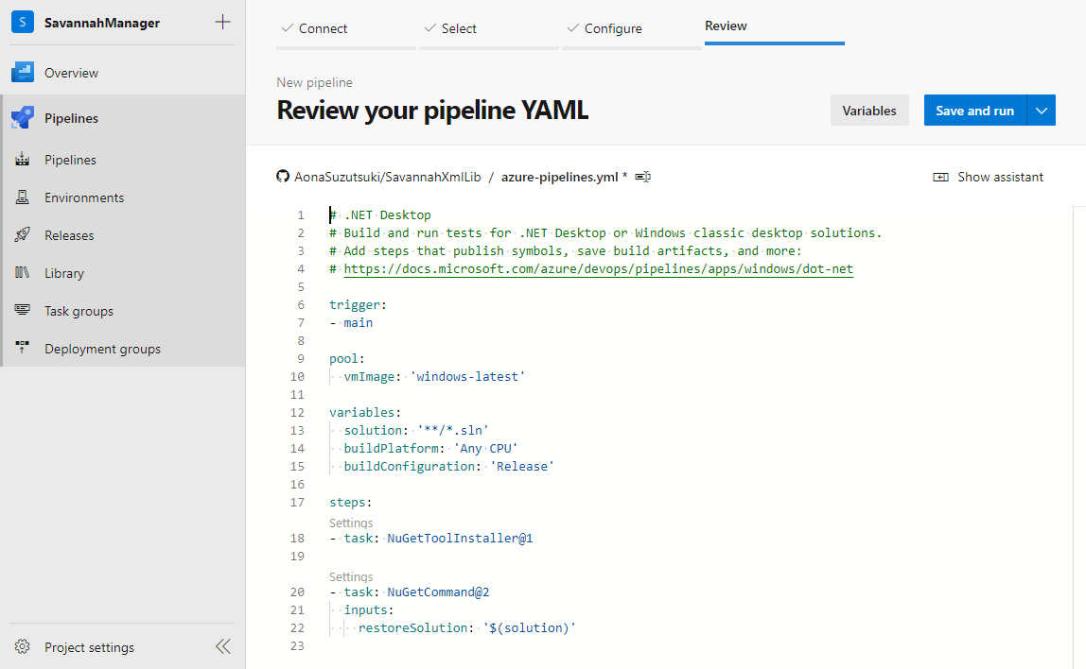Click the Pipelines rocket icon in sidebar header
1086x669 pixels.
(22, 117)
